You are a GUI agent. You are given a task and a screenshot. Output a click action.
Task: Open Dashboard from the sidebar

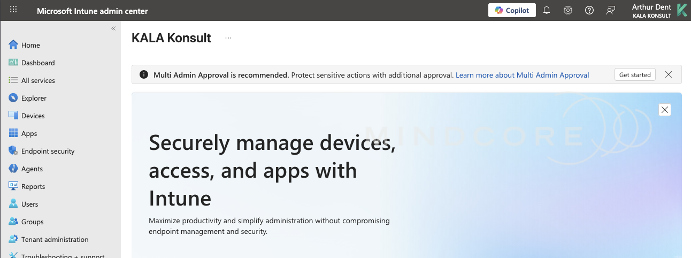pos(37,63)
